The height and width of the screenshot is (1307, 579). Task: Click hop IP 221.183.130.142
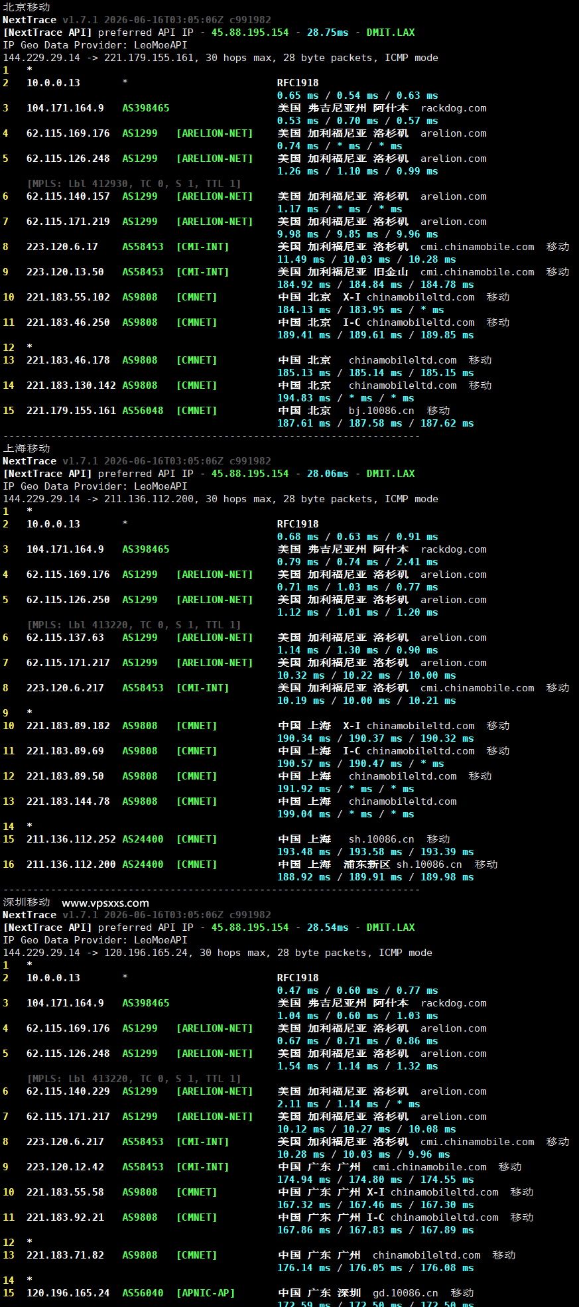71,385
